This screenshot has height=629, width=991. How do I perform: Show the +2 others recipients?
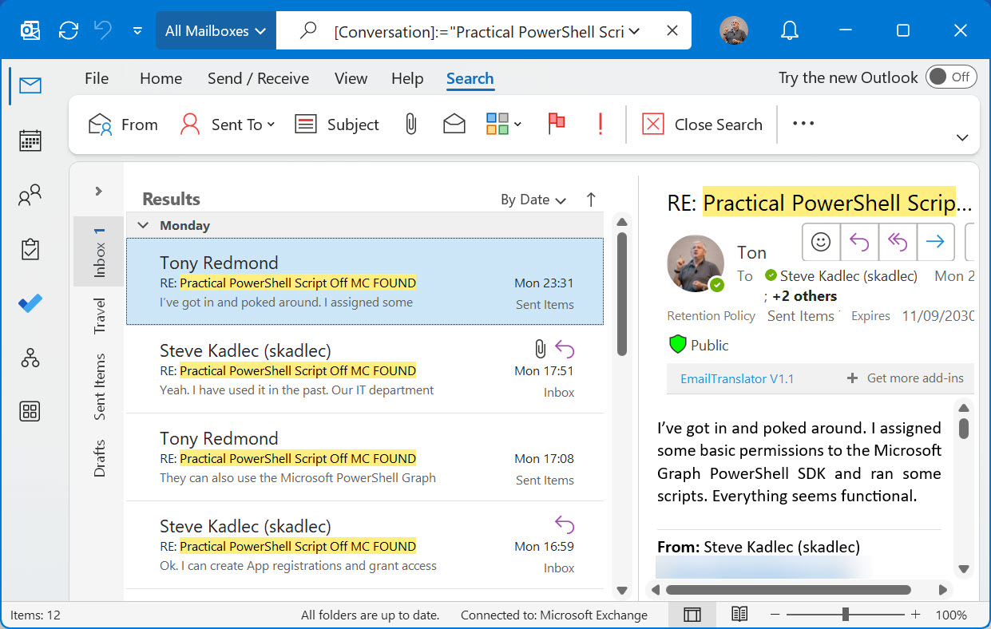pos(805,296)
